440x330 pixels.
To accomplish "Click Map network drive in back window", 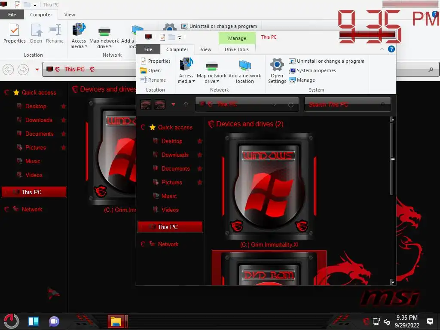I will 104,37.
